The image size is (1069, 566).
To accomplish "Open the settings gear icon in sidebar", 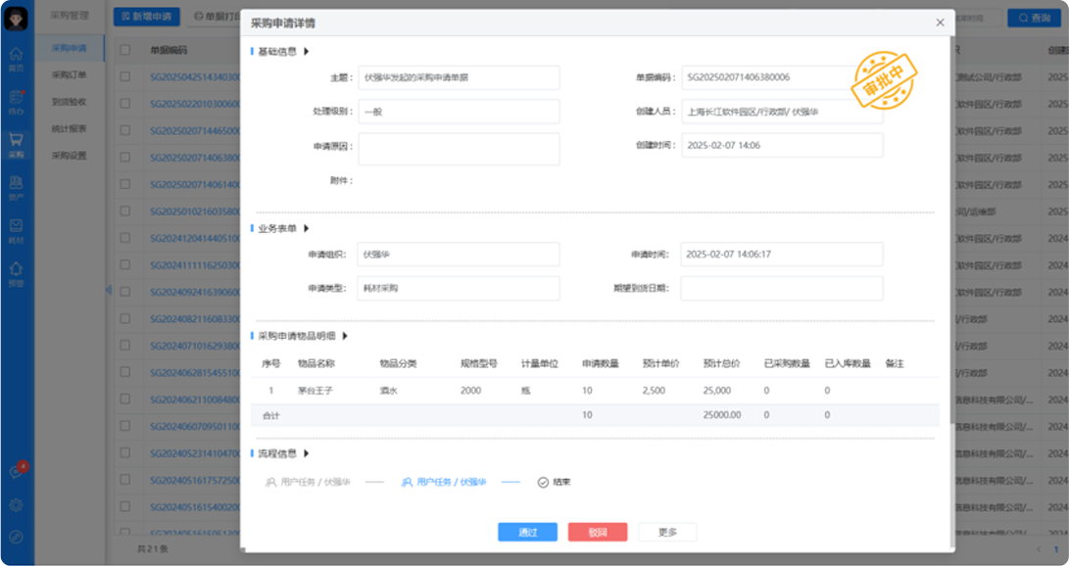I will (x=16, y=505).
